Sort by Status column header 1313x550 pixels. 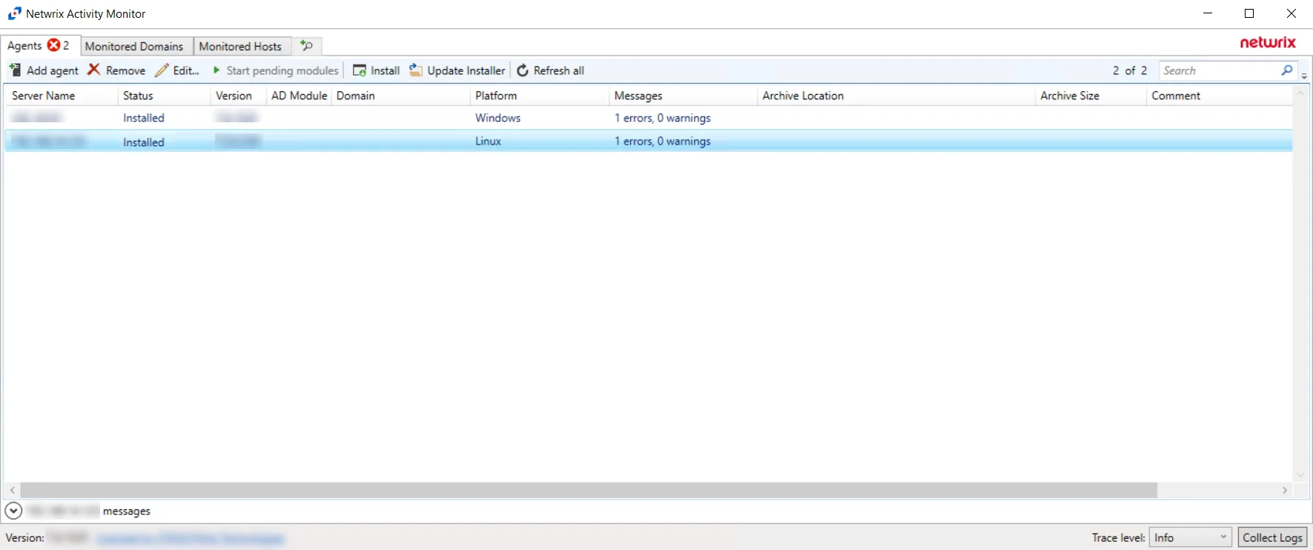click(164, 96)
